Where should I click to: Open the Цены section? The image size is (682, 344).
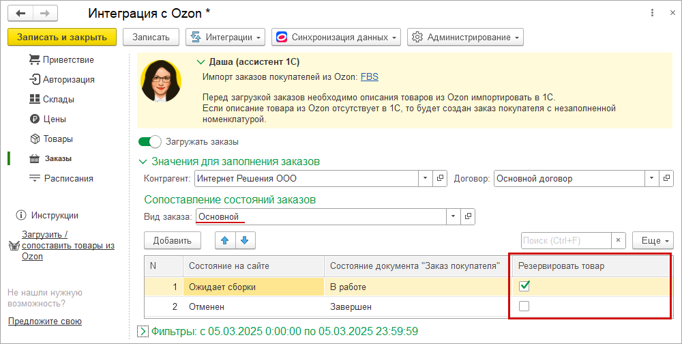(x=48, y=119)
